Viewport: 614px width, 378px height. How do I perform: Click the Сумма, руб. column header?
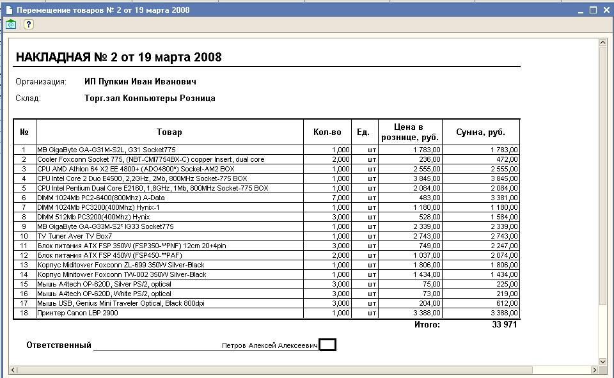(481, 132)
